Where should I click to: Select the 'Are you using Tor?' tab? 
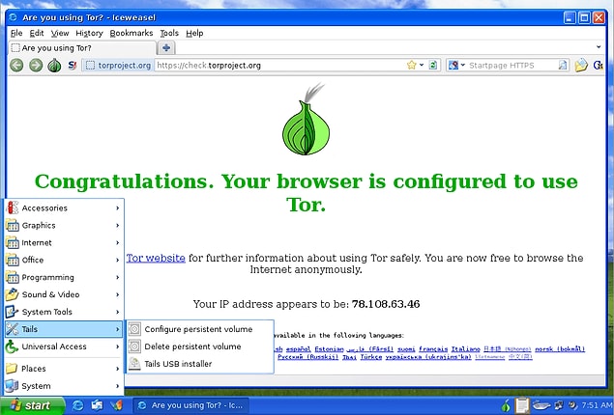pos(82,48)
